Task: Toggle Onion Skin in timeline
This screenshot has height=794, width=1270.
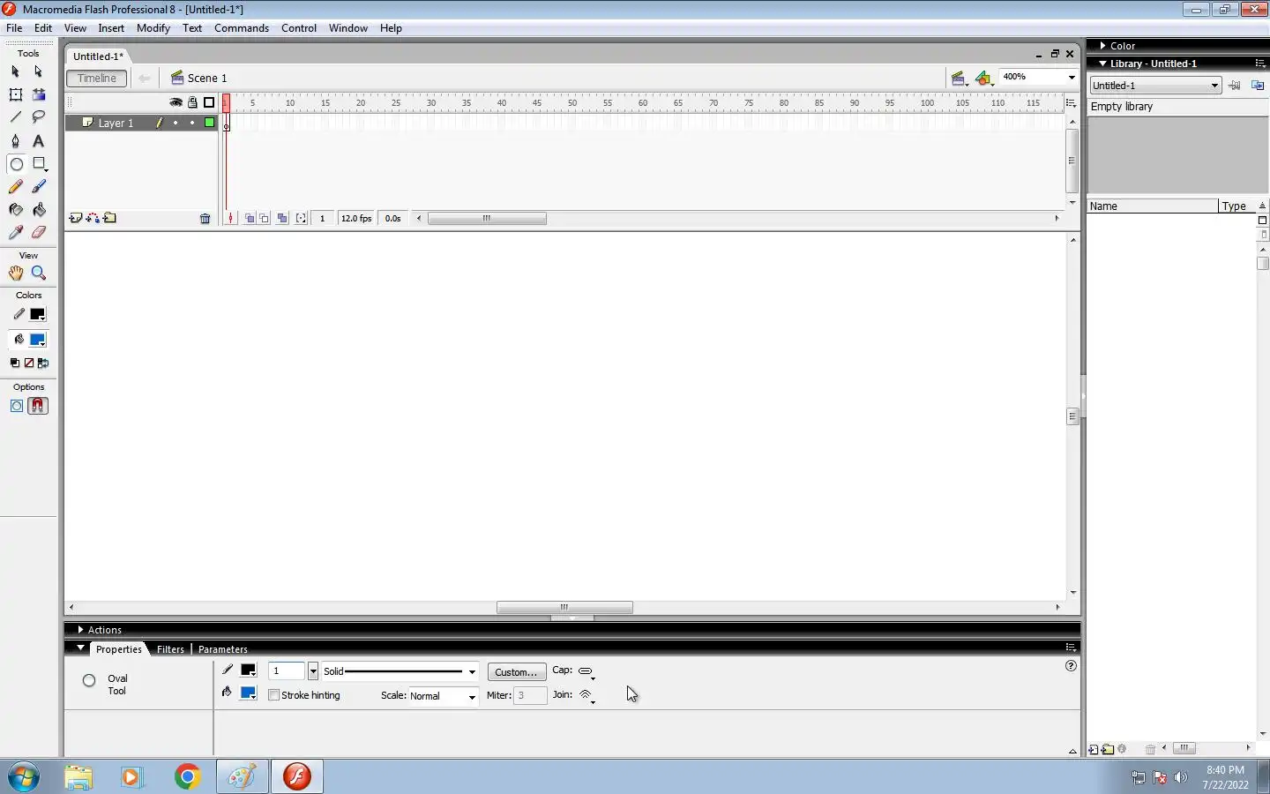Action: pyautogui.click(x=250, y=219)
